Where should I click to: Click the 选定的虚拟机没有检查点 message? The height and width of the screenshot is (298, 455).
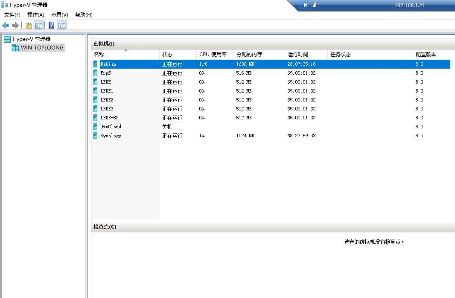click(374, 242)
